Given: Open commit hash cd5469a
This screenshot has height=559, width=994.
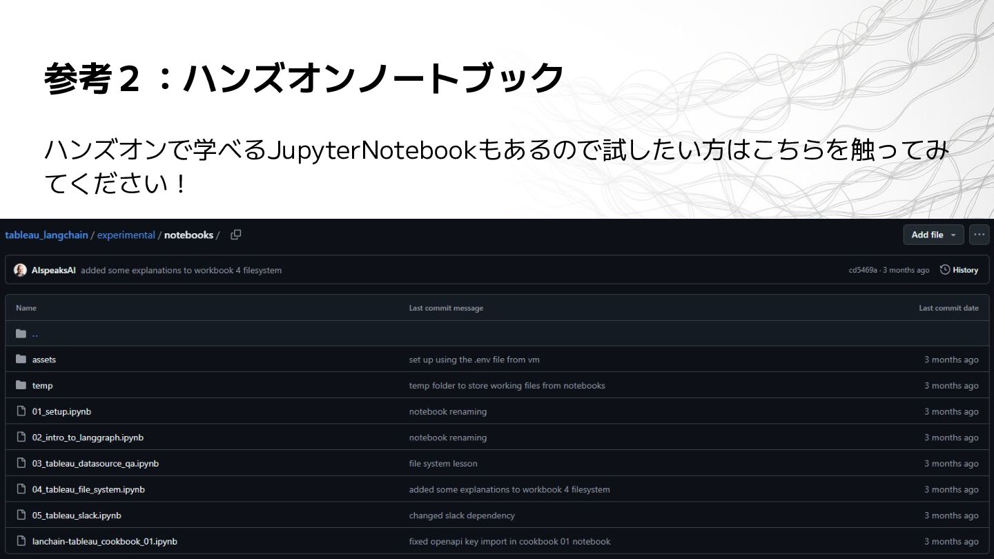Looking at the screenshot, I should pos(863,270).
